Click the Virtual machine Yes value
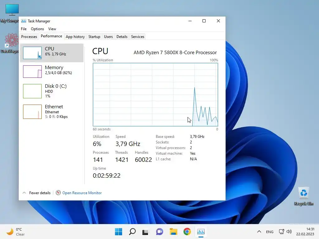 (x=193, y=153)
